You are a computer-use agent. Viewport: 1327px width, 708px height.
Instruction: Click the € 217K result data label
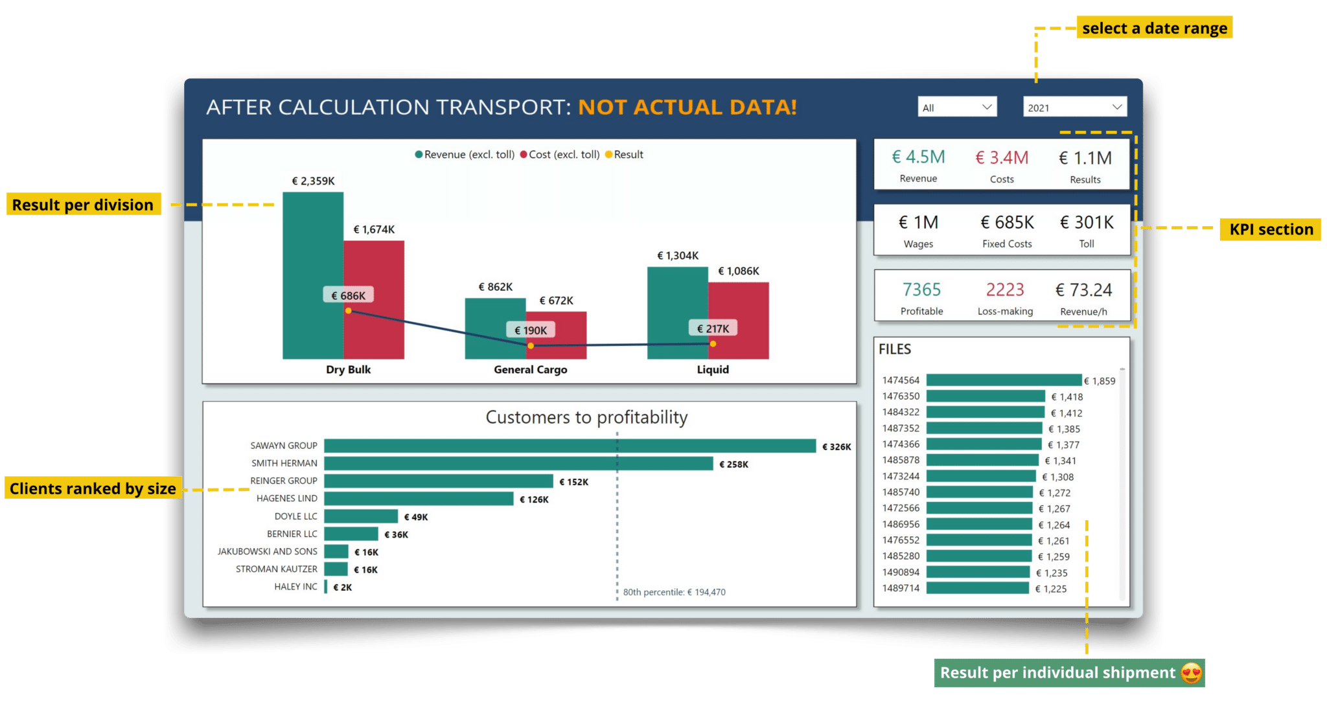713,328
